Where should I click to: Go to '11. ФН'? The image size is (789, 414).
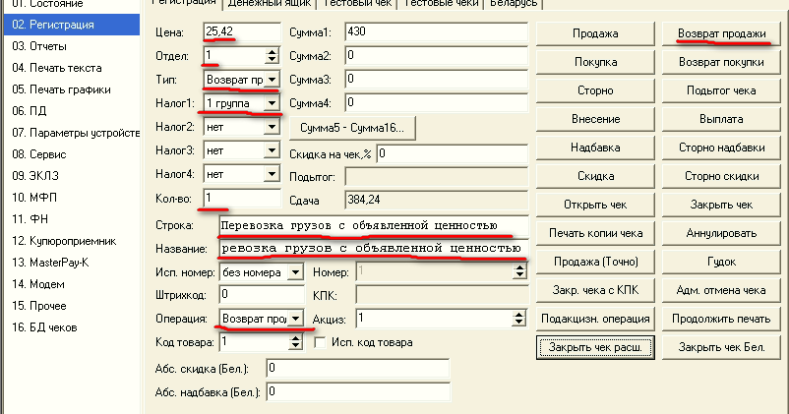click(72, 219)
